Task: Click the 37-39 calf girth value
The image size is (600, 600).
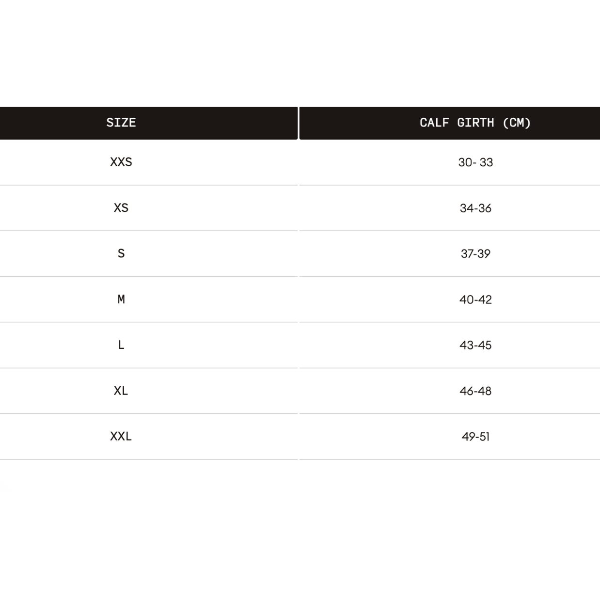Action: click(475, 253)
